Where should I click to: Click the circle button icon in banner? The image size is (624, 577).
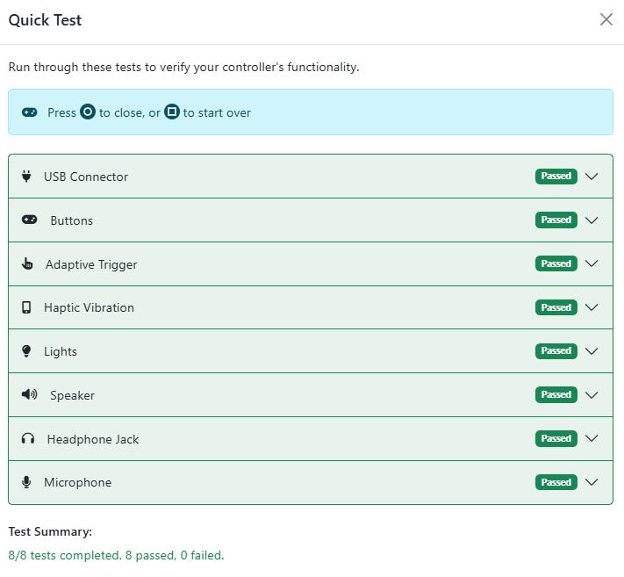point(88,112)
